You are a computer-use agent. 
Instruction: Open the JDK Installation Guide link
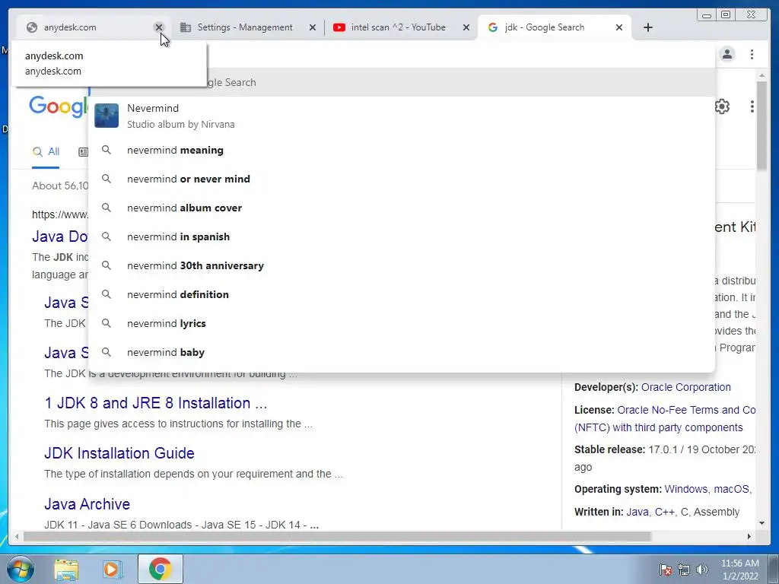(119, 453)
